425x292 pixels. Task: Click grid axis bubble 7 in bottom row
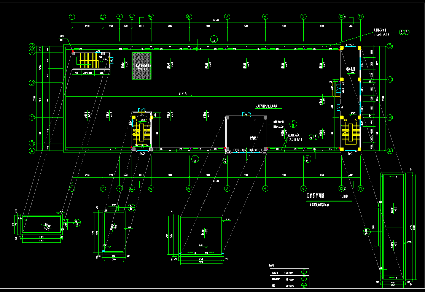tap(227, 188)
